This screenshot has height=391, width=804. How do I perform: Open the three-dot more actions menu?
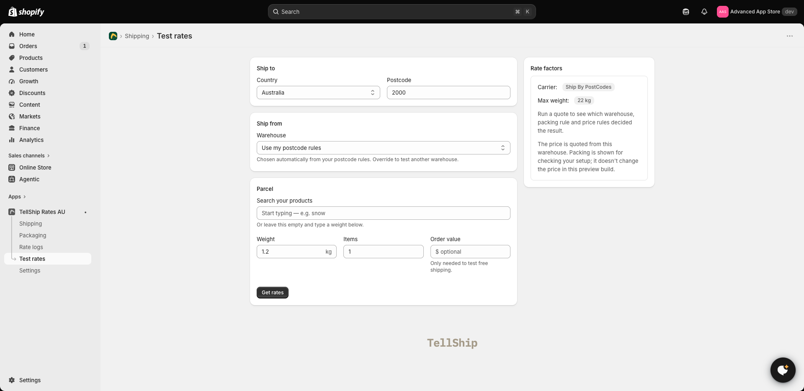tap(790, 36)
